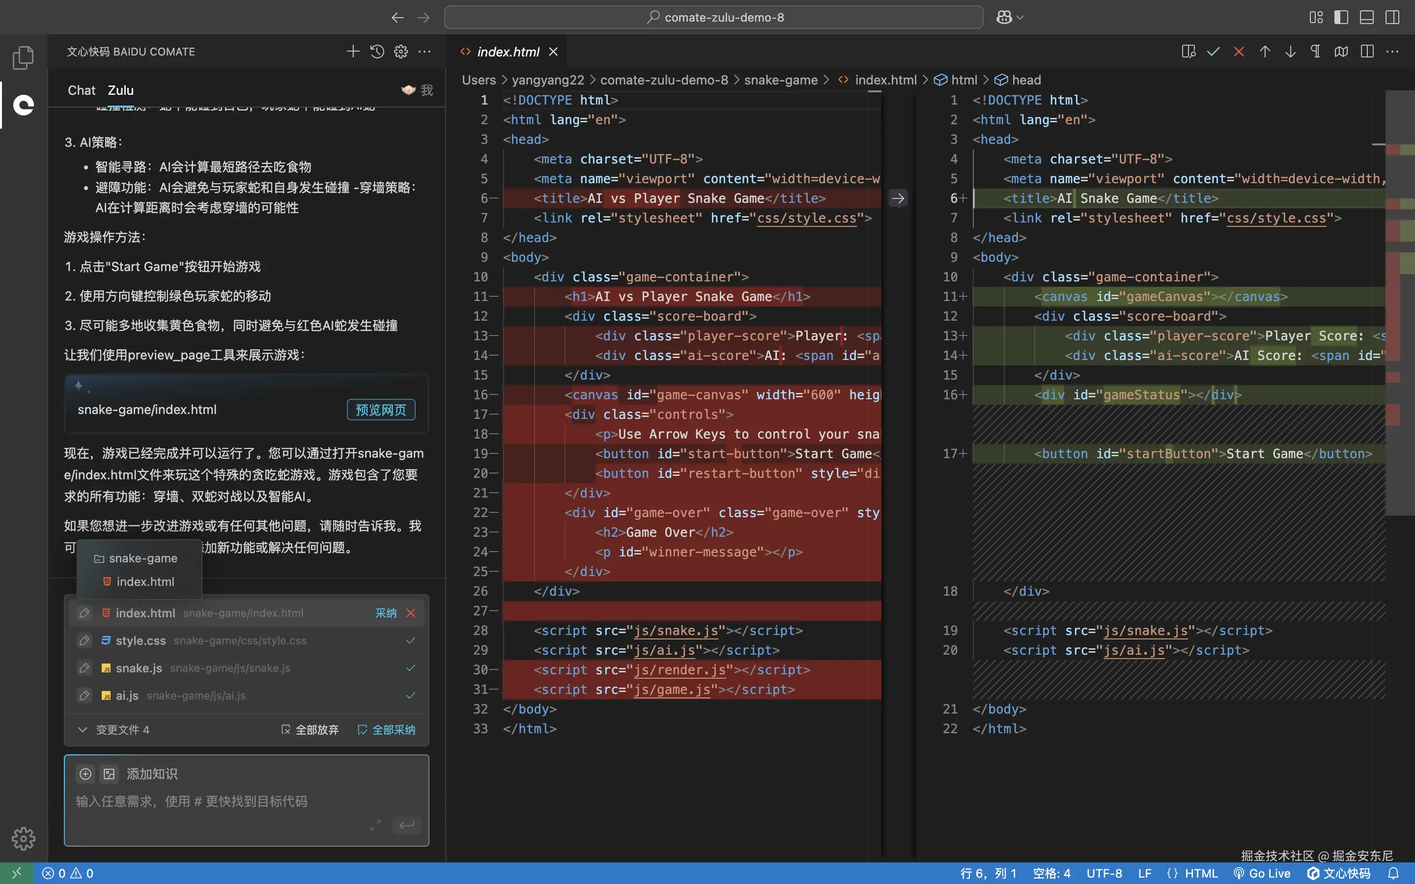
Task: Toggle whitespace display with pilcrow icon
Action: (x=1316, y=52)
